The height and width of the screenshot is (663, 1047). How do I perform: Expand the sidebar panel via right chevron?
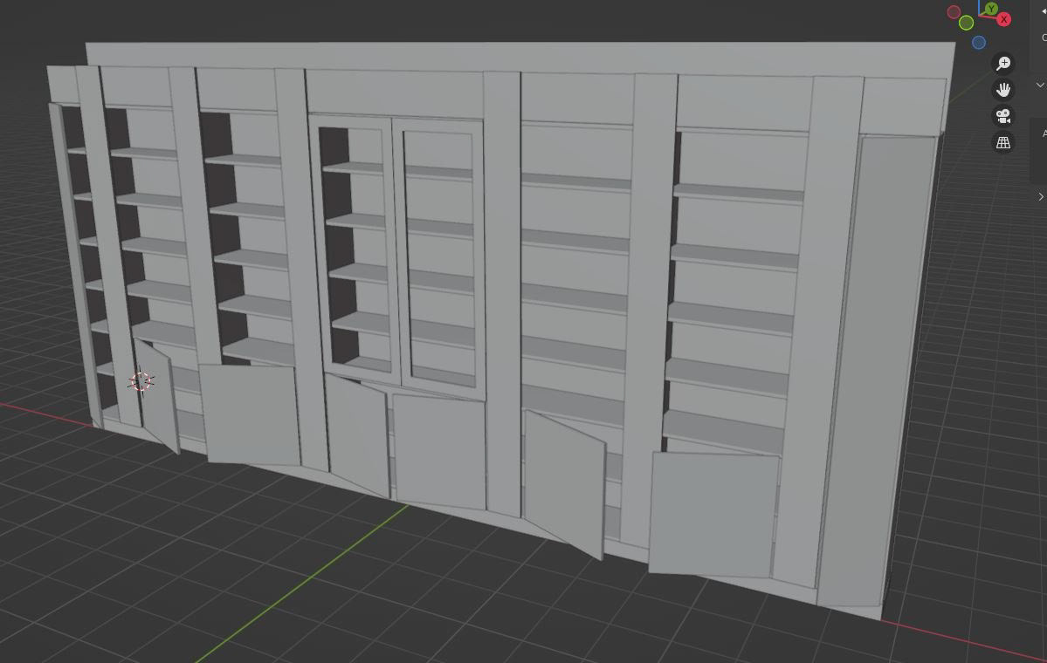pyautogui.click(x=1040, y=197)
